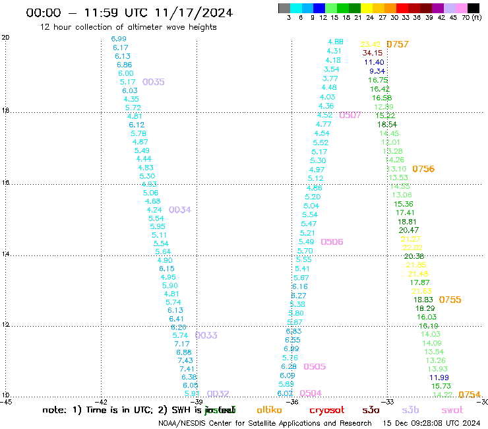Click the black swatch at the legend end

[473, 8]
